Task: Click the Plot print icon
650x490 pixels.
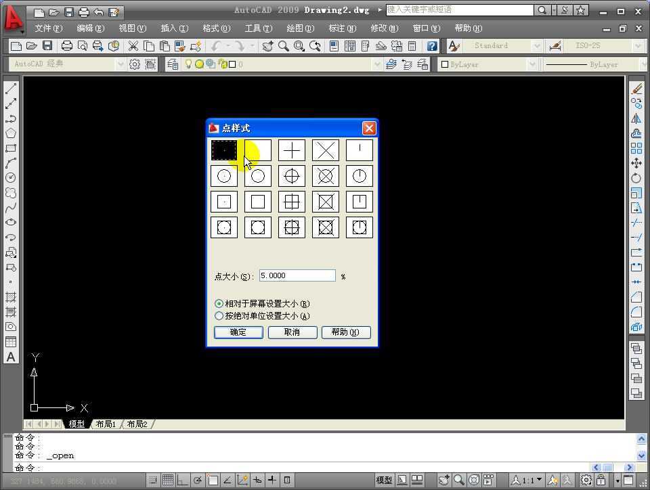Action: tap(66, 45)
